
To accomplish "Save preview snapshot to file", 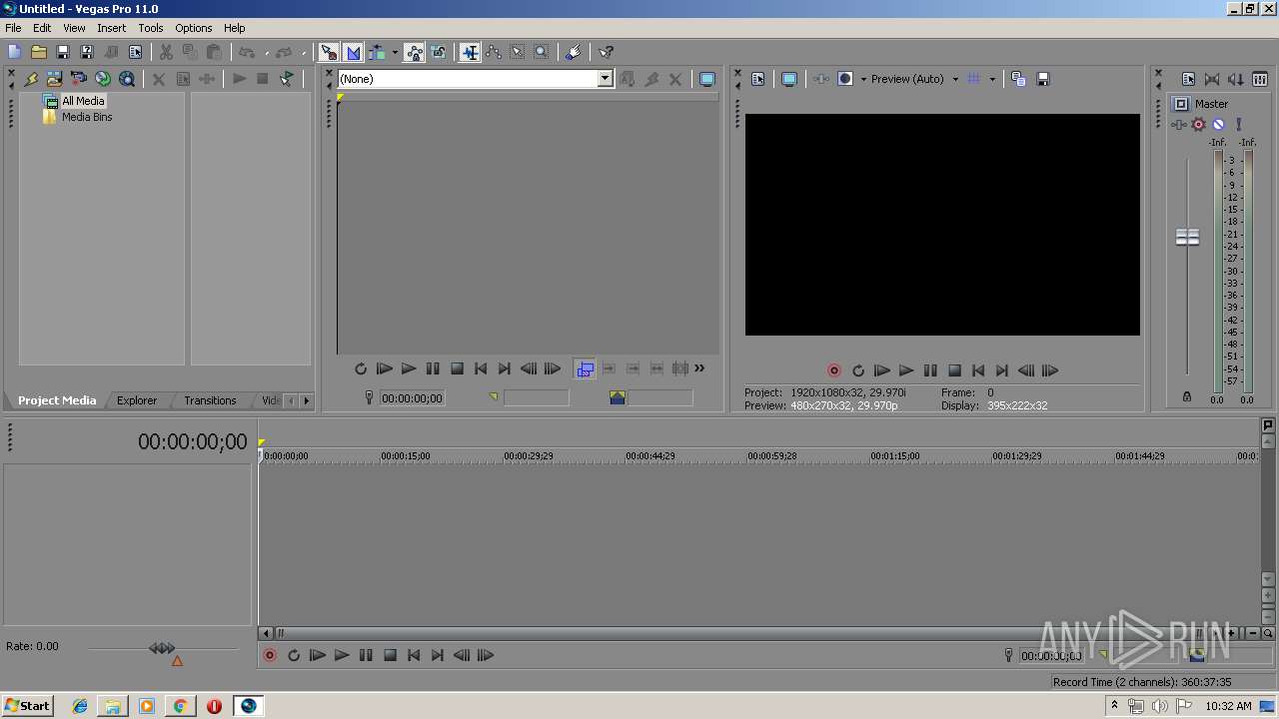I will (1042, 79).
